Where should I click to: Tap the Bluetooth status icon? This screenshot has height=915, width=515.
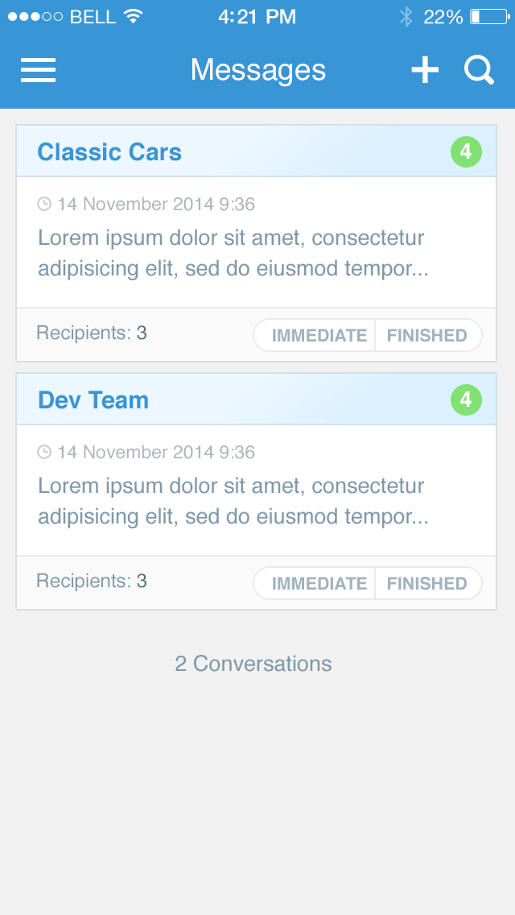tap(406, 17)
